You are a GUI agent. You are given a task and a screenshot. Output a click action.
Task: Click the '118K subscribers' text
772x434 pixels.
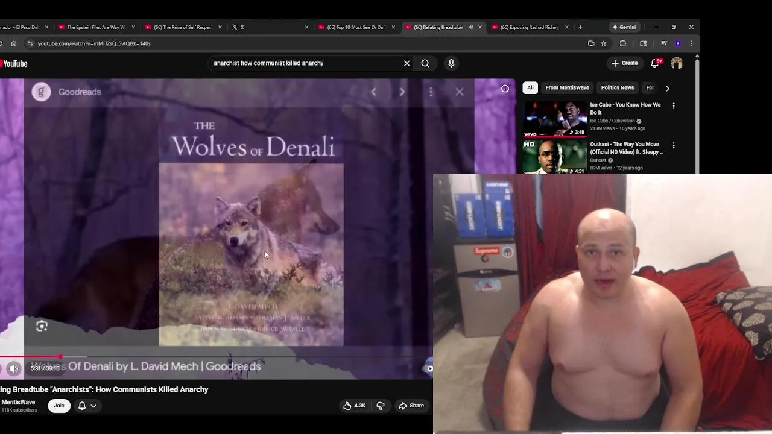19,410
